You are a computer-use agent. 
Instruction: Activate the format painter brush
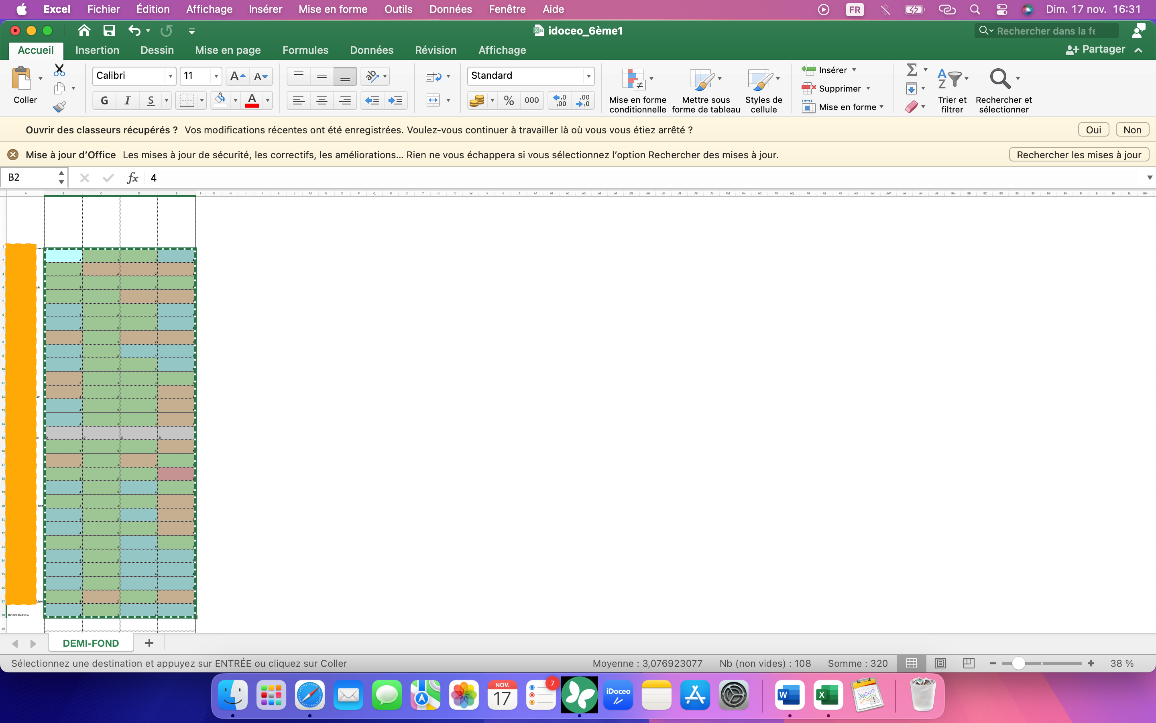[59, 106]
